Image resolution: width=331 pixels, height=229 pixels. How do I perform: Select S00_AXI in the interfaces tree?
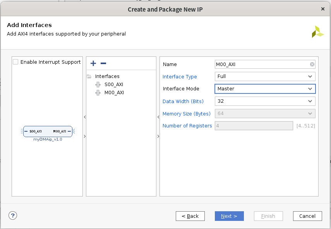click(x=114, y=85)
